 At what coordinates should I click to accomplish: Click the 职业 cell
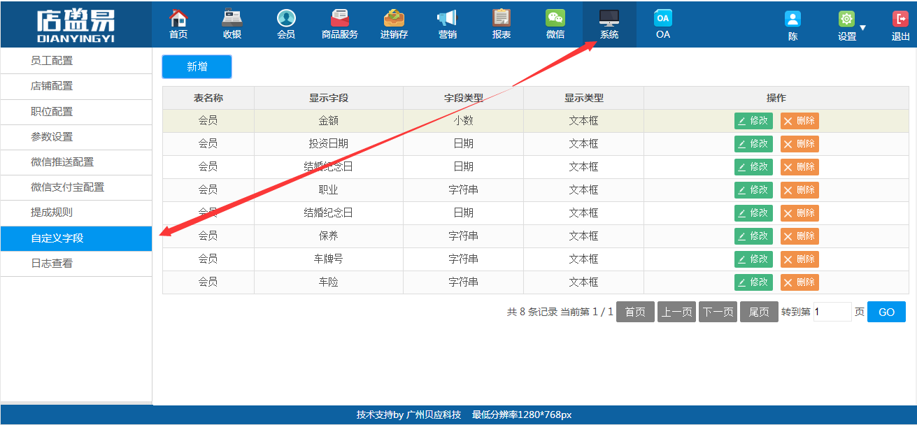(329, 189)
